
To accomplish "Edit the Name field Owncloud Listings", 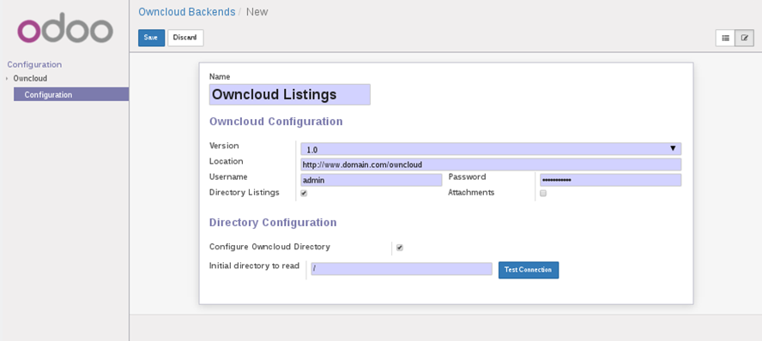I will coord(290,94).
